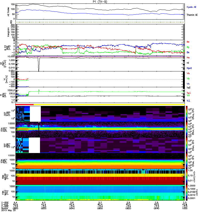200x214 pixels.
Task: Click the 0920 time tick label
Action: coord(128,208)
